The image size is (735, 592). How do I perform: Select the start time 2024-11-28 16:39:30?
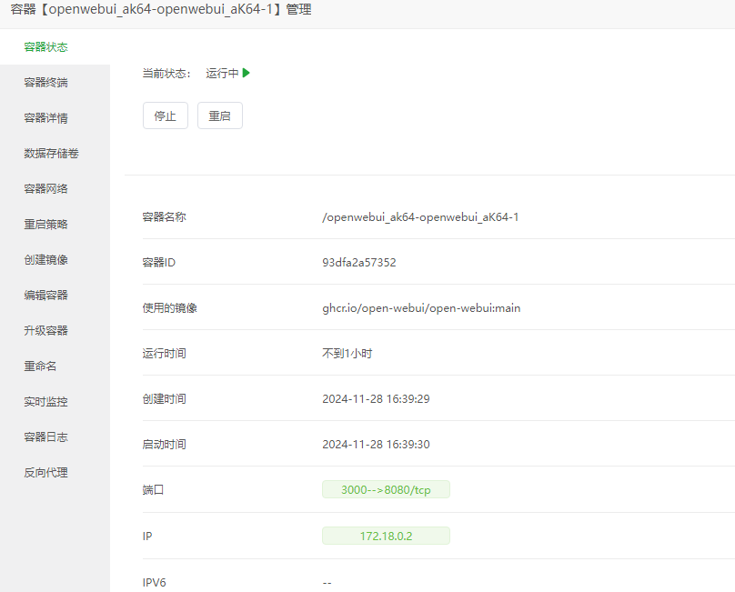(x=376, y=445)
